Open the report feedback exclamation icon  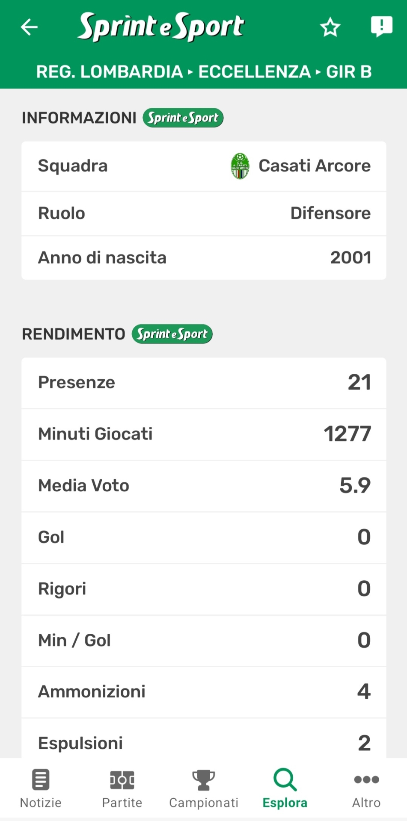pos(381,27)
